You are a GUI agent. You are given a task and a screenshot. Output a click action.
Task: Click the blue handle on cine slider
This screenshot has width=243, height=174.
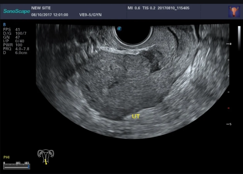29,167
